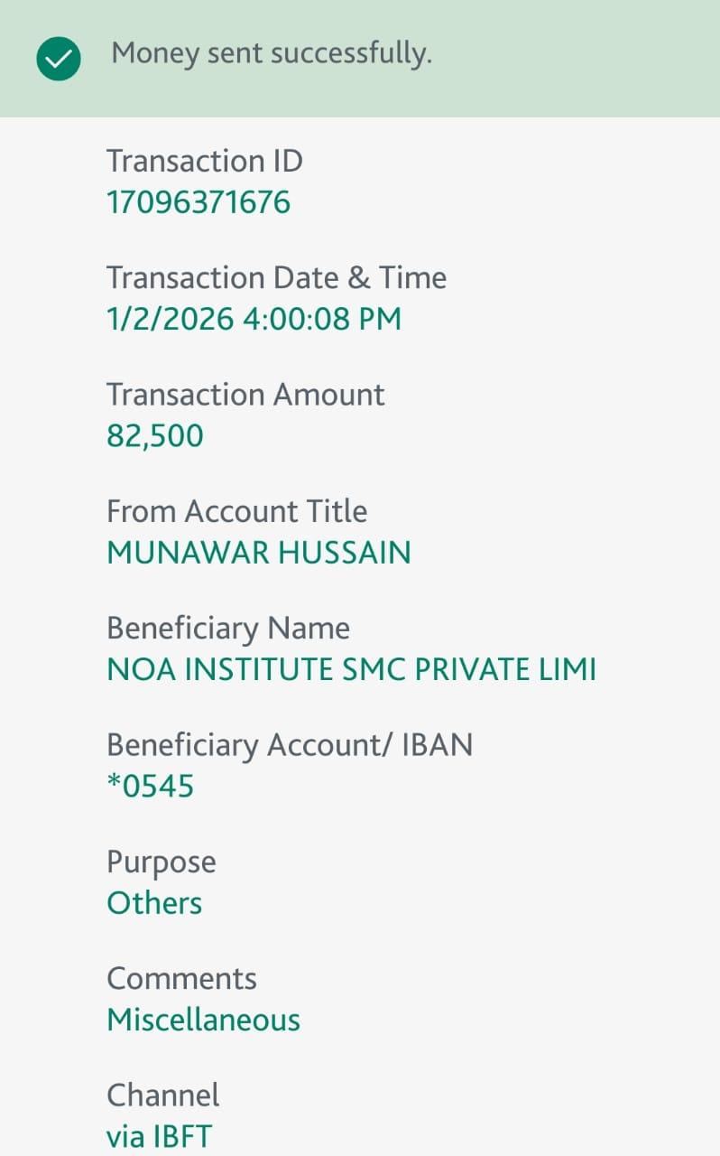Click the Beneficiary Name label
Image resolution: width=720 pixels, height=1156 pixels.
pos(228,628)
